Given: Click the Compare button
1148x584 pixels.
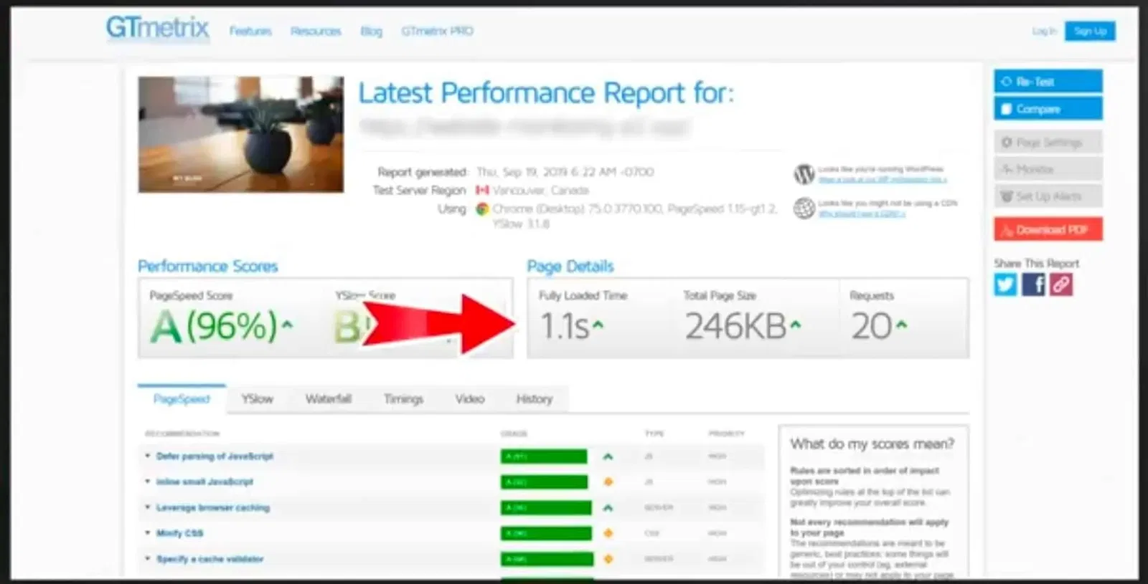Looking at the screenshot, I should [1048, 109].
